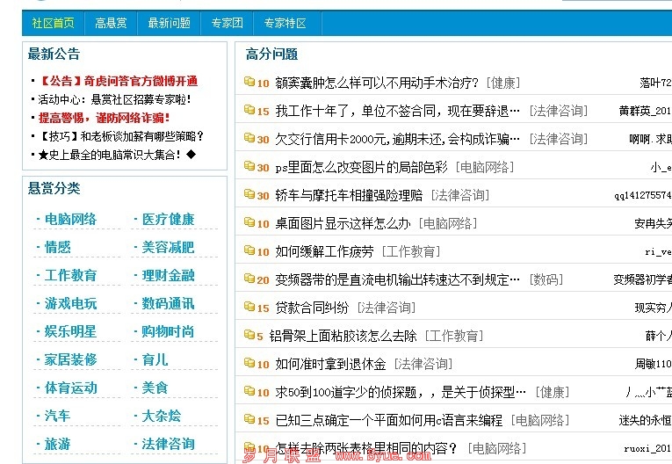Select the 专家特区 tab

pyautogui.click(x=285, y=23)
